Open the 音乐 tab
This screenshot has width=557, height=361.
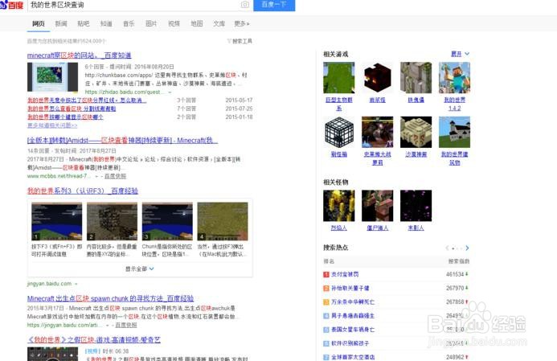coord(129,24)
